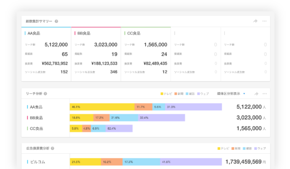The image size is (290, 169).
Task: Click CC食品 row label in リーチ分析
Action: [36, 129]
